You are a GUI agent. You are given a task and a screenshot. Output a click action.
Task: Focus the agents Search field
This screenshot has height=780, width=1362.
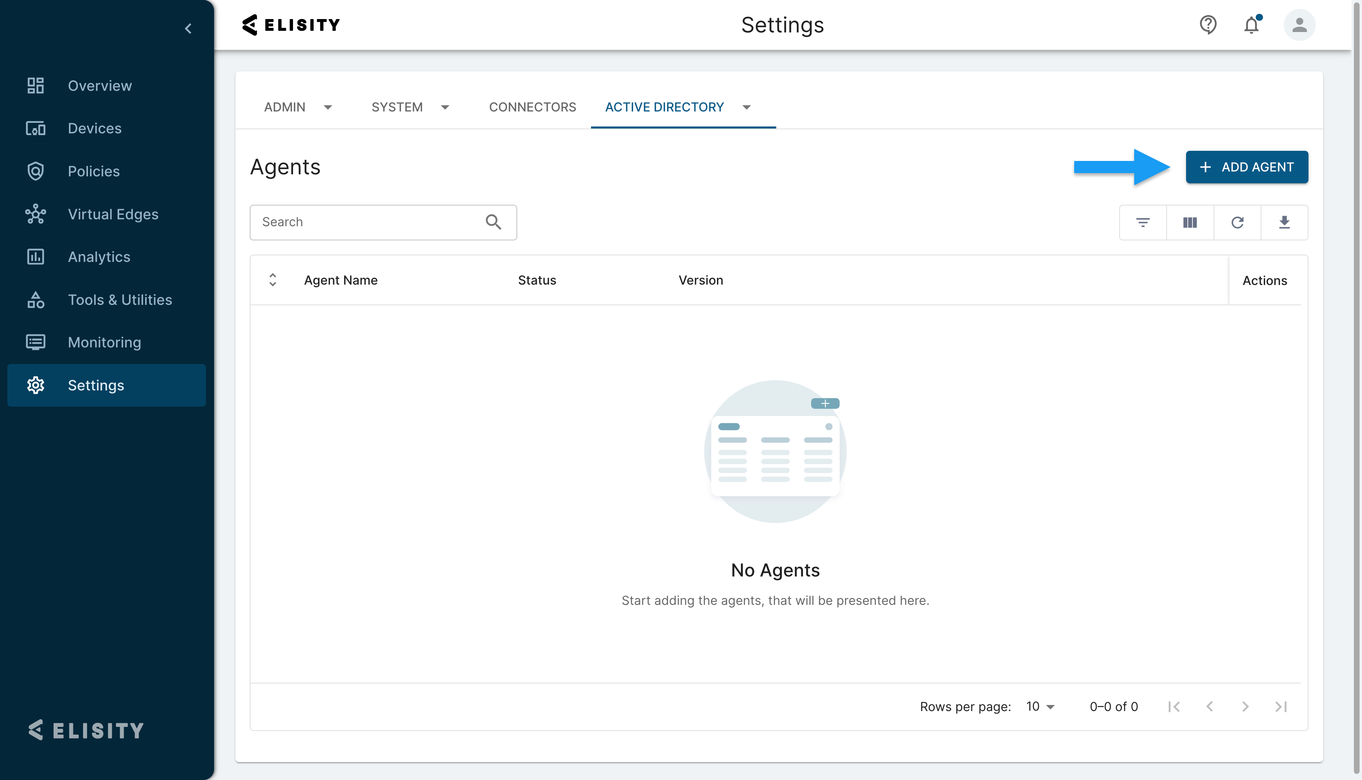click(x=383, y=222)
